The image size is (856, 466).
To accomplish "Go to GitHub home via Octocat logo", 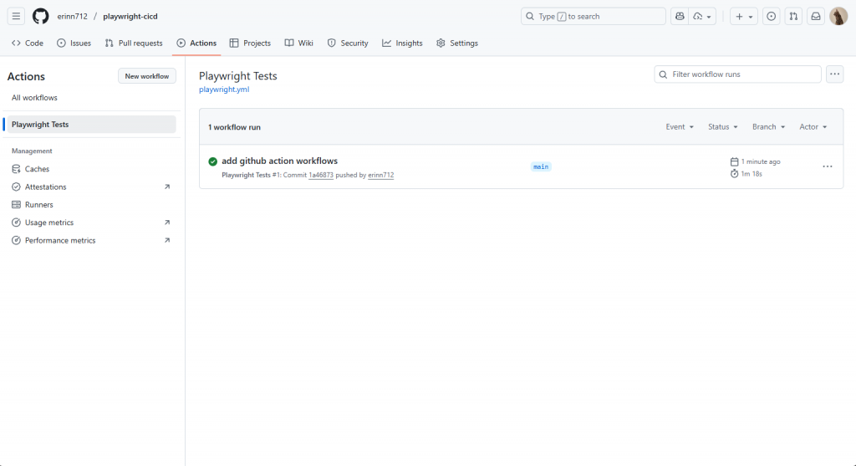I will point(40,17).
